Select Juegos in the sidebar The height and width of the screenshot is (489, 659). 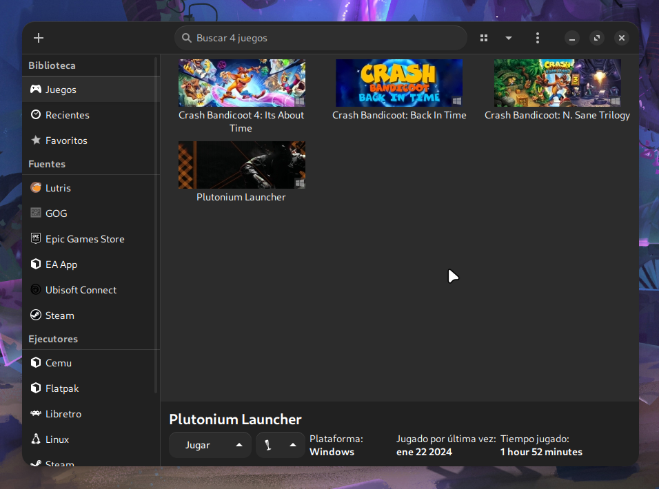[x=91, y=90]
